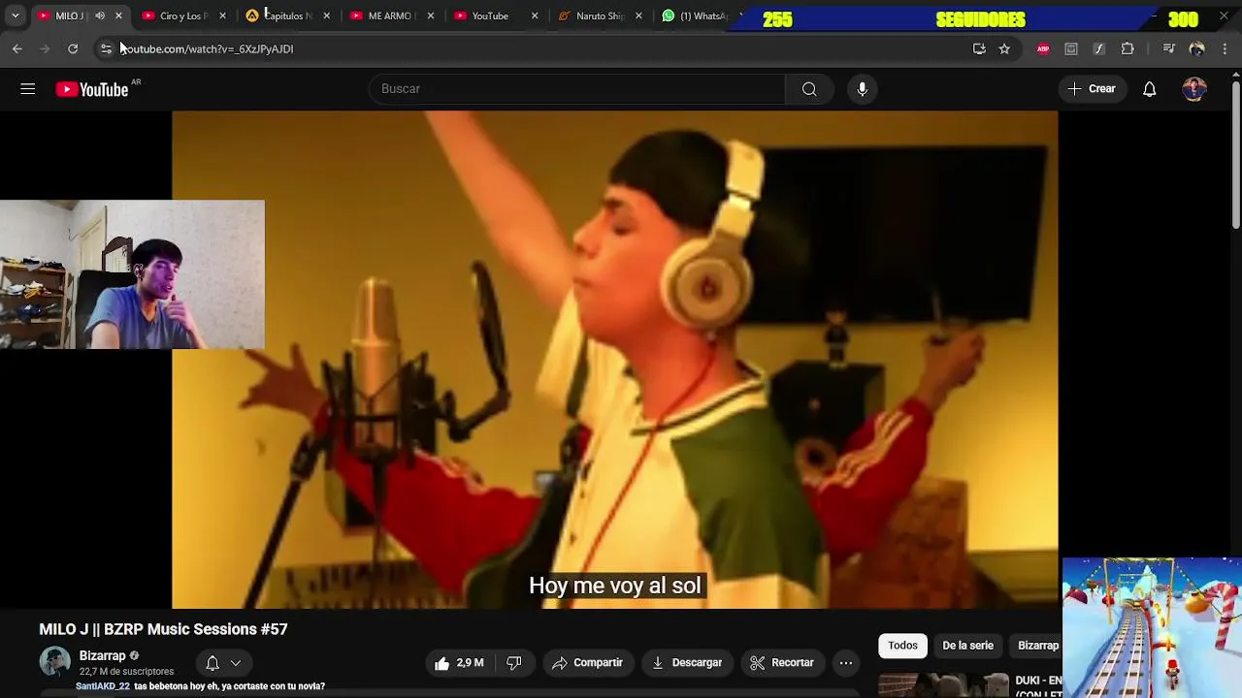Submit search with magnifier button
1242x698 pixels.
tap(809, 88)
